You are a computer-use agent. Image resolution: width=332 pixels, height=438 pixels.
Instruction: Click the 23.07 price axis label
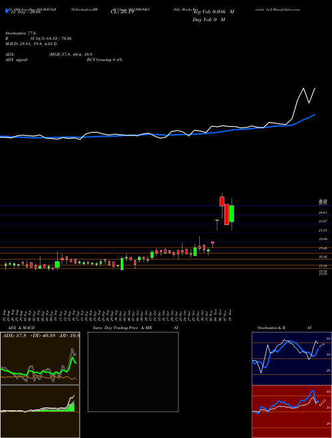[x=323, y=221]
